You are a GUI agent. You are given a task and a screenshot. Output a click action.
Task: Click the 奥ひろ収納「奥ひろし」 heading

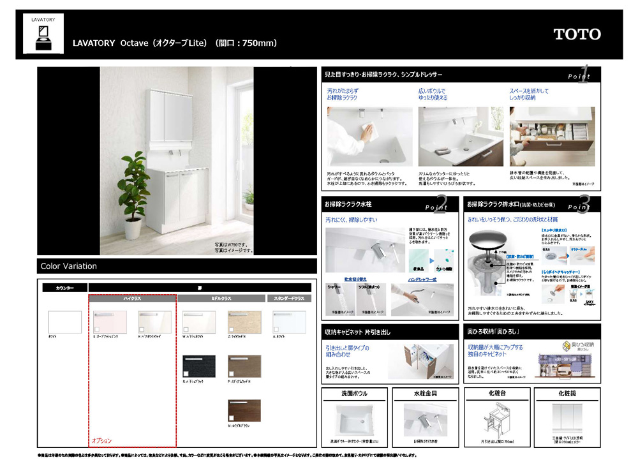(x=493, y=332)
